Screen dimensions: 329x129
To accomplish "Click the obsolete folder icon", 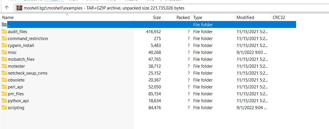I will (x=4, y=80).
